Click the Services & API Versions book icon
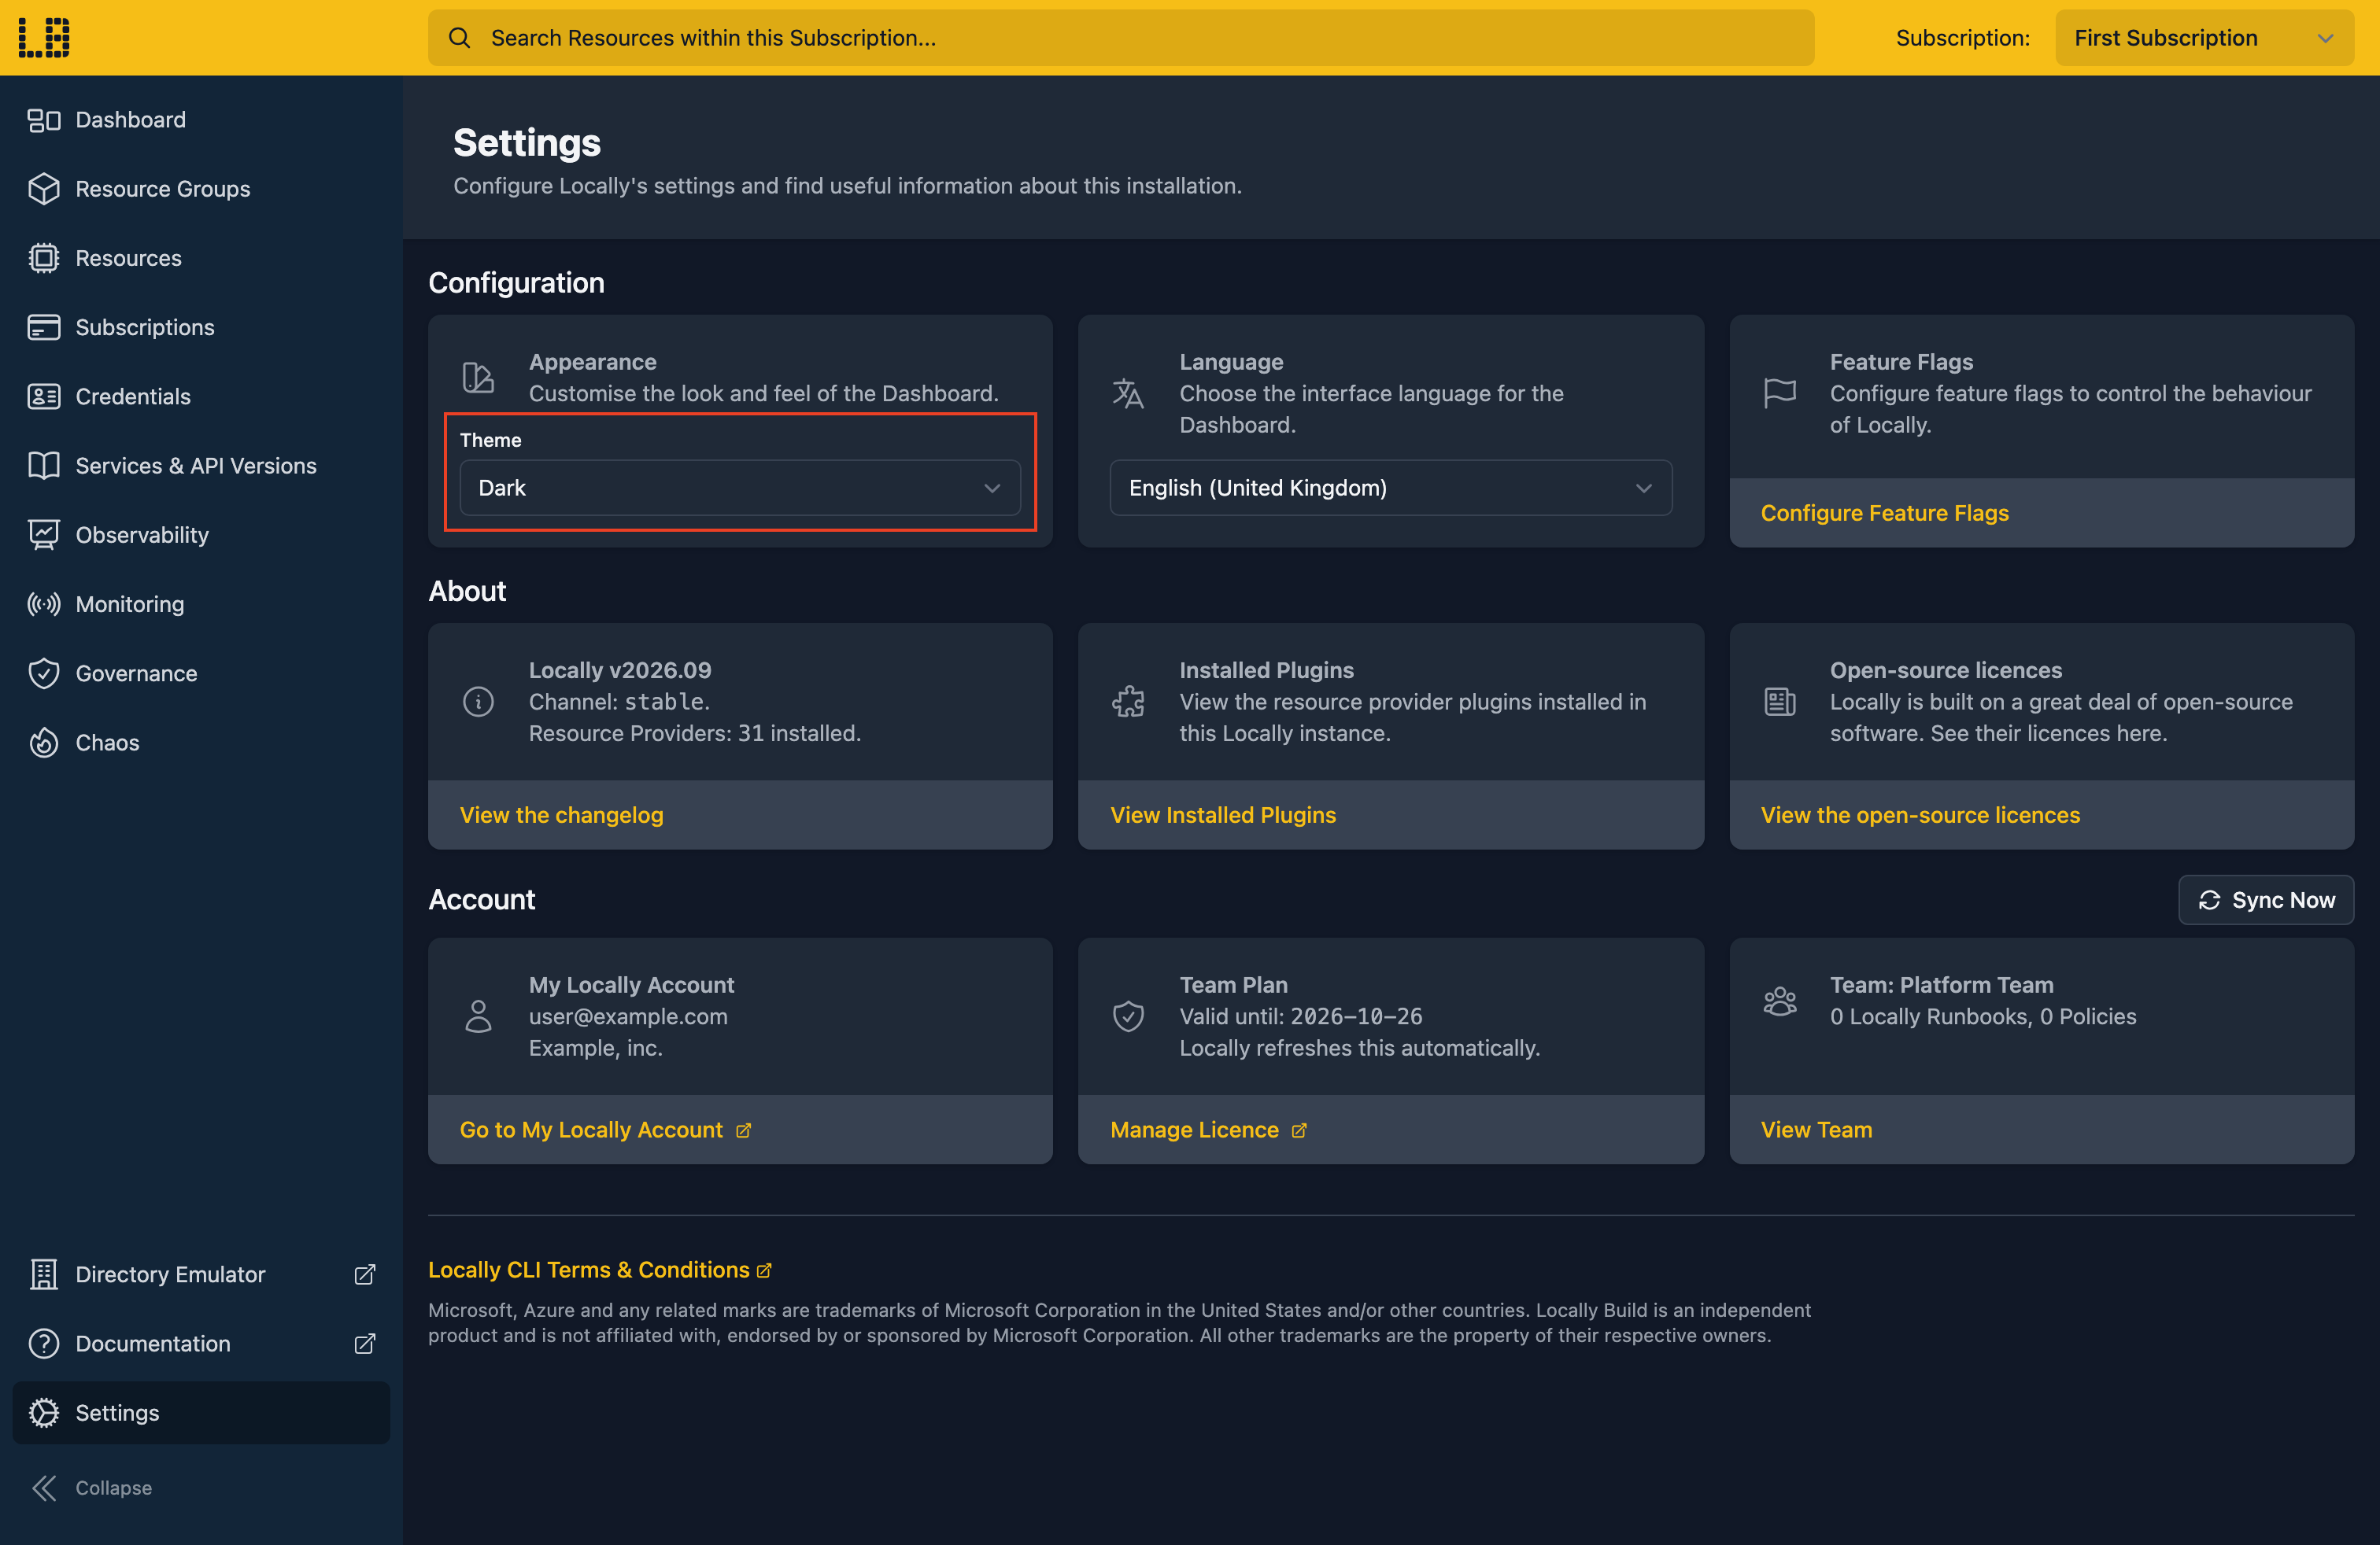 (44, 466)
